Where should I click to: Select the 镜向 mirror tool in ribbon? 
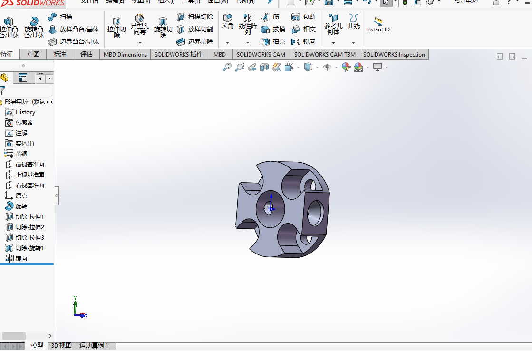coord(303,41)
